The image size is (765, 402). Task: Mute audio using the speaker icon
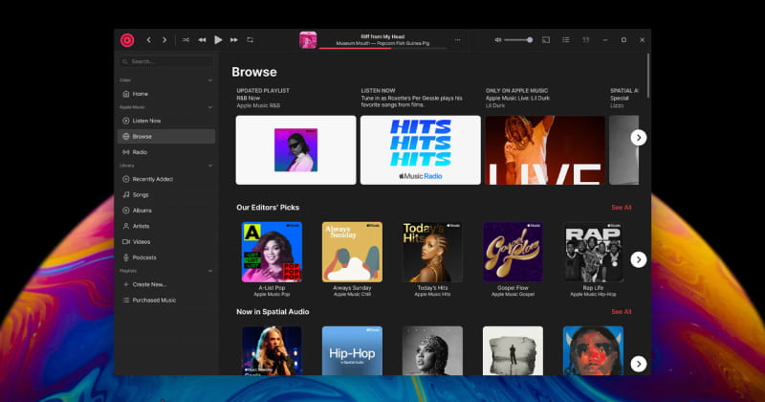click(x=498, y=39)
